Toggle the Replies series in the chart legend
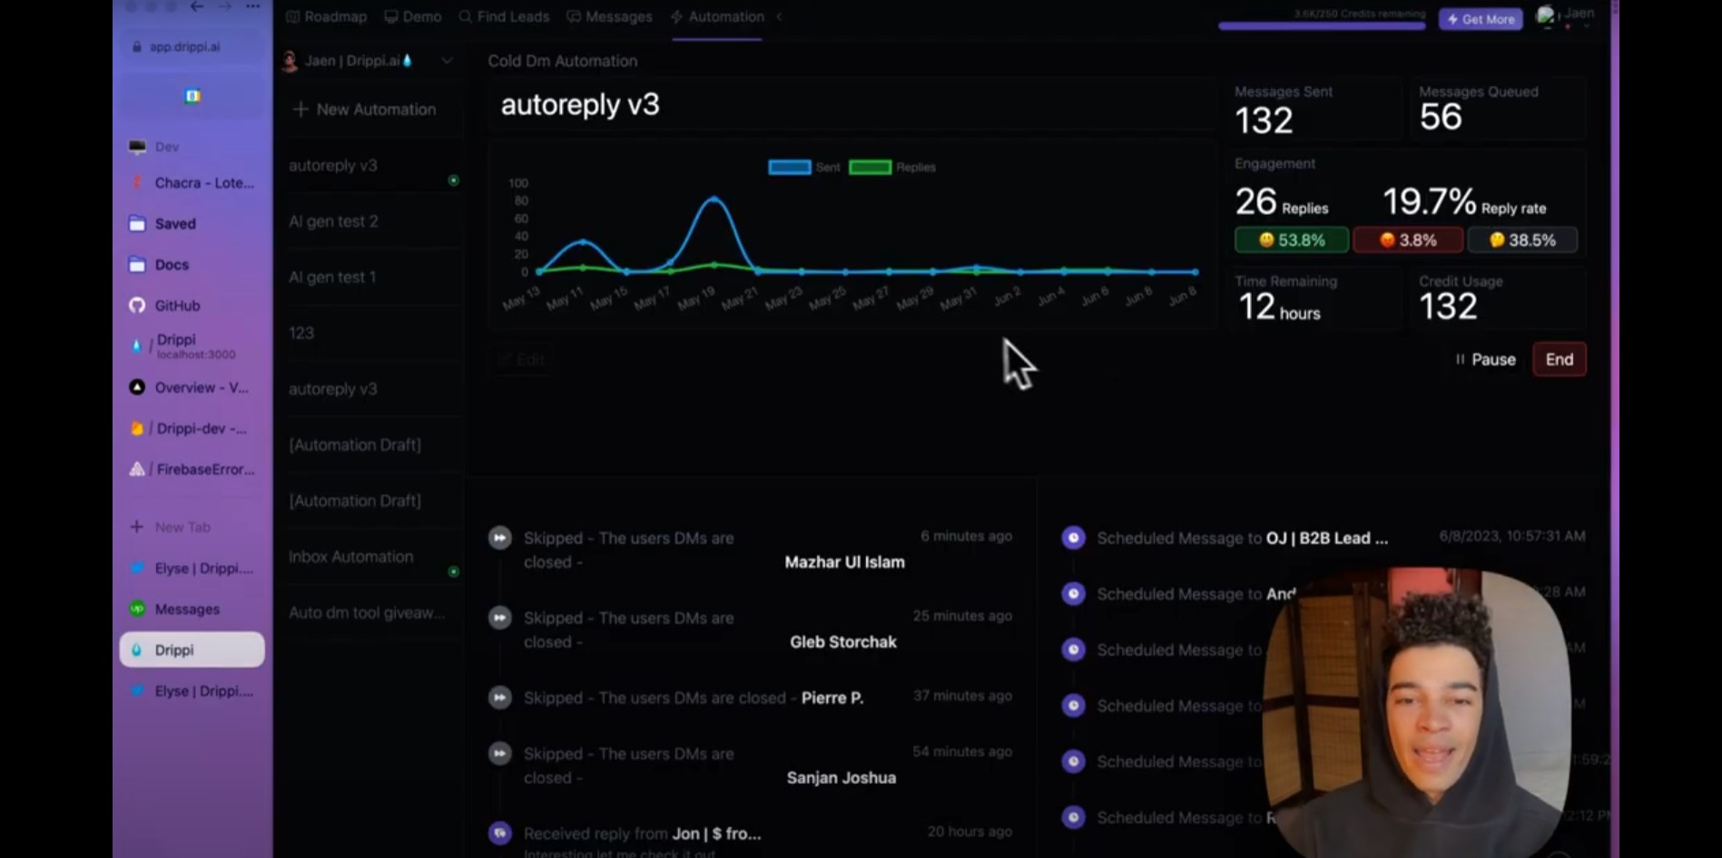Screen dimensions: 1722x858 coord(891,167)
